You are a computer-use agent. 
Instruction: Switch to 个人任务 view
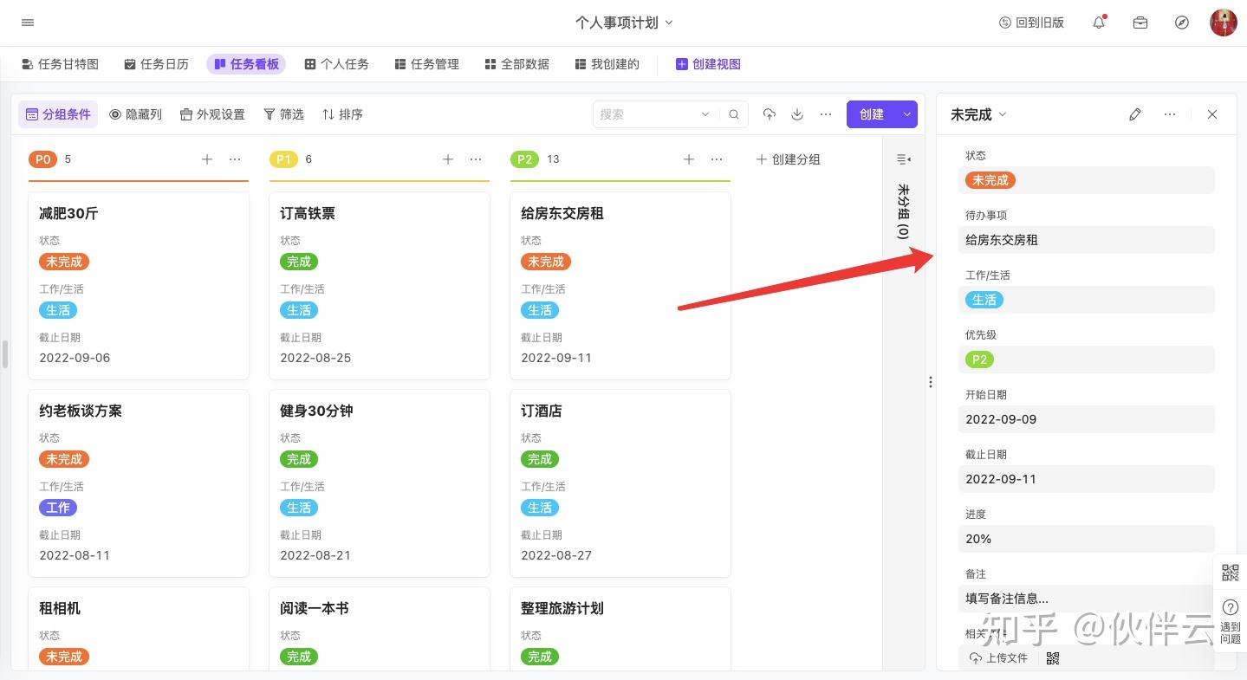336,64
